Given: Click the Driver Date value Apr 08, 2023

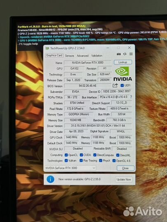Looking at the screenshot, I should click(76, 131).
